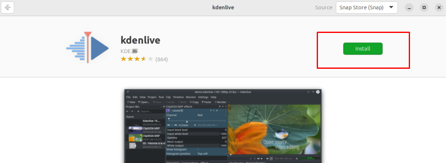Open the kdenlive screenshot preview image
Screen dimensions: 446x163
[x=223, y=126]
